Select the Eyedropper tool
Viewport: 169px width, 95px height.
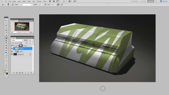(x=6, y=33)
